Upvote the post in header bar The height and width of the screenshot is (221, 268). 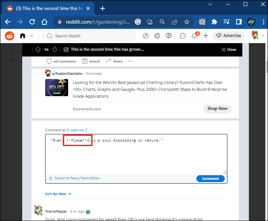[x=38, y=50]
